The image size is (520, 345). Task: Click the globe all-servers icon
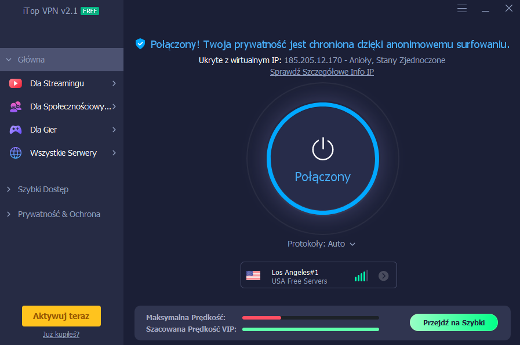(16, 153)
